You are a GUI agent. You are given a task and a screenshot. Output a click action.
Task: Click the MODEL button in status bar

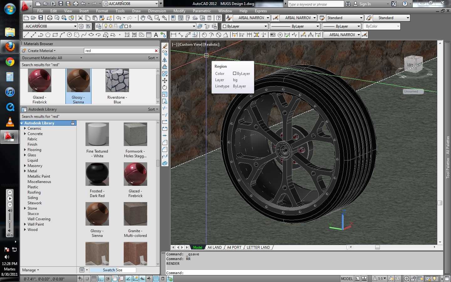(347, 279)
